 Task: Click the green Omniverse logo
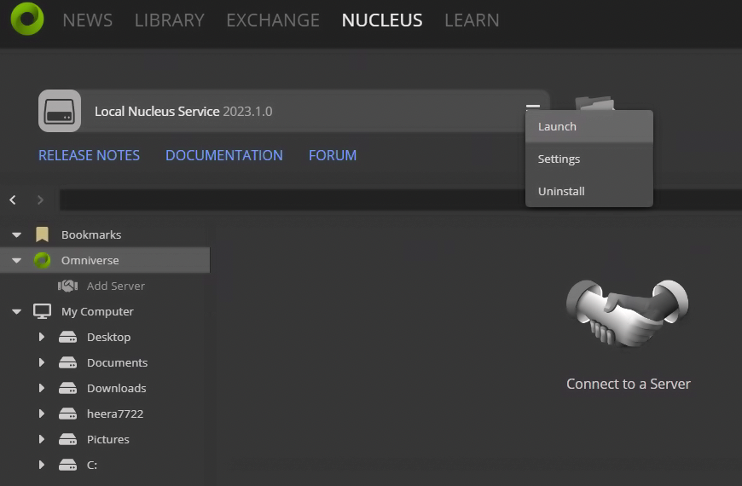click(x=27, y=19)
